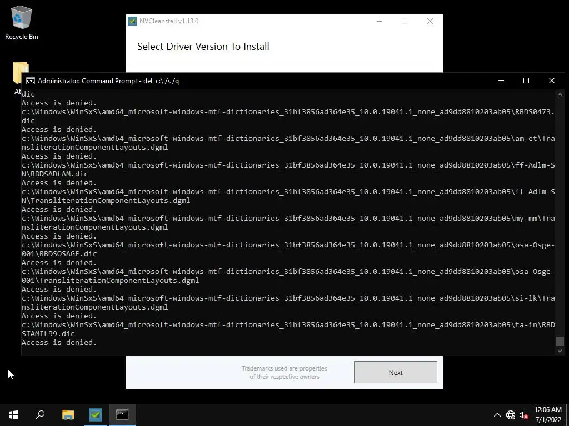This screenshot has width=569, height=426.
Task: Show hidden system tray icons
Action: coord(497,415)
